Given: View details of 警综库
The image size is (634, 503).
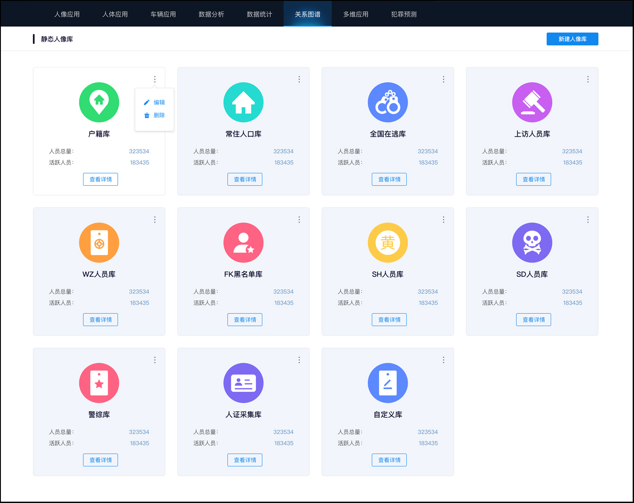Looking at the screenshot, I should [x=101, y=460].
